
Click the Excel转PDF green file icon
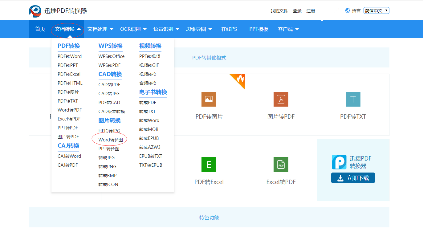[x=281, y=165]
